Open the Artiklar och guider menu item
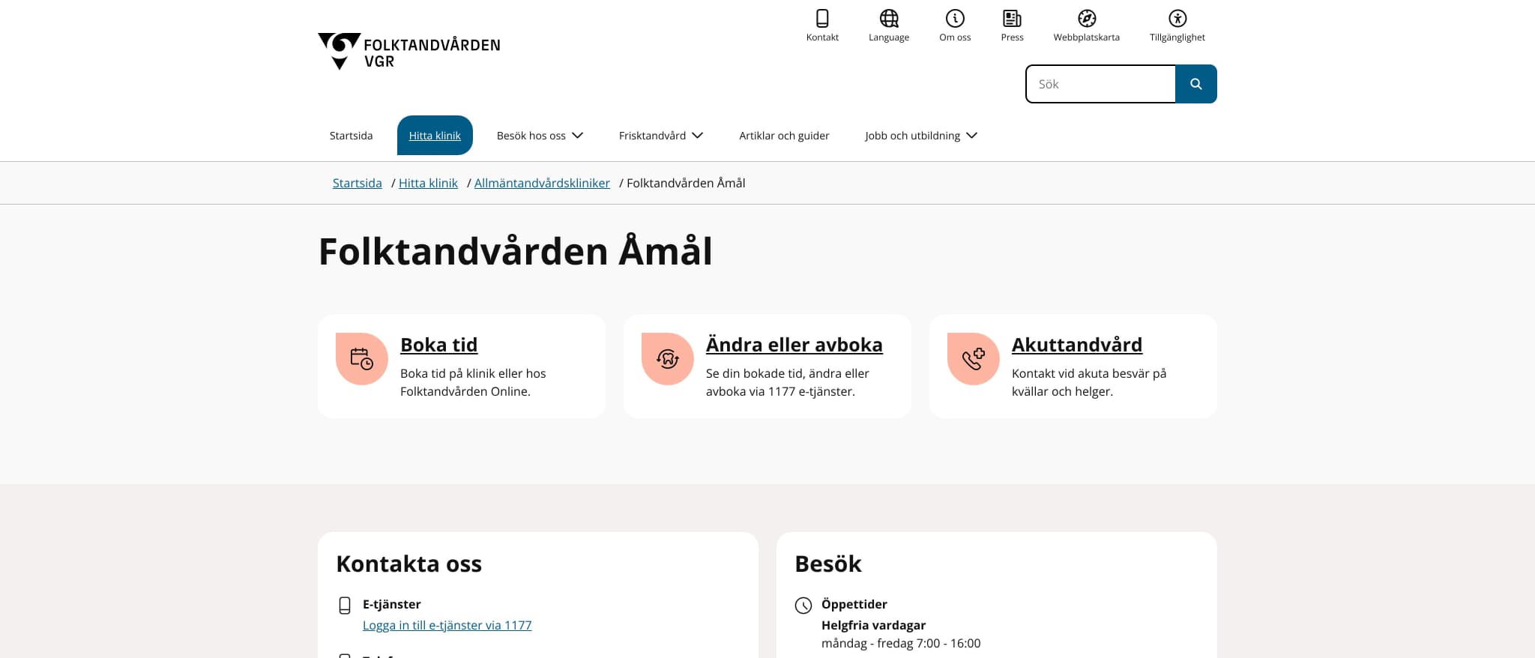 pyautogui.click(x=784, y=136)
